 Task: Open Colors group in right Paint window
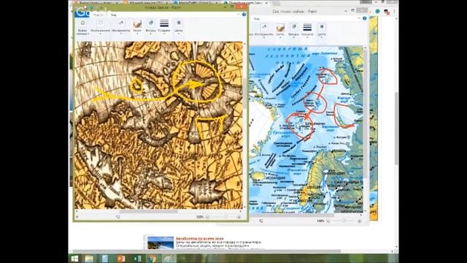coord(322,31)
